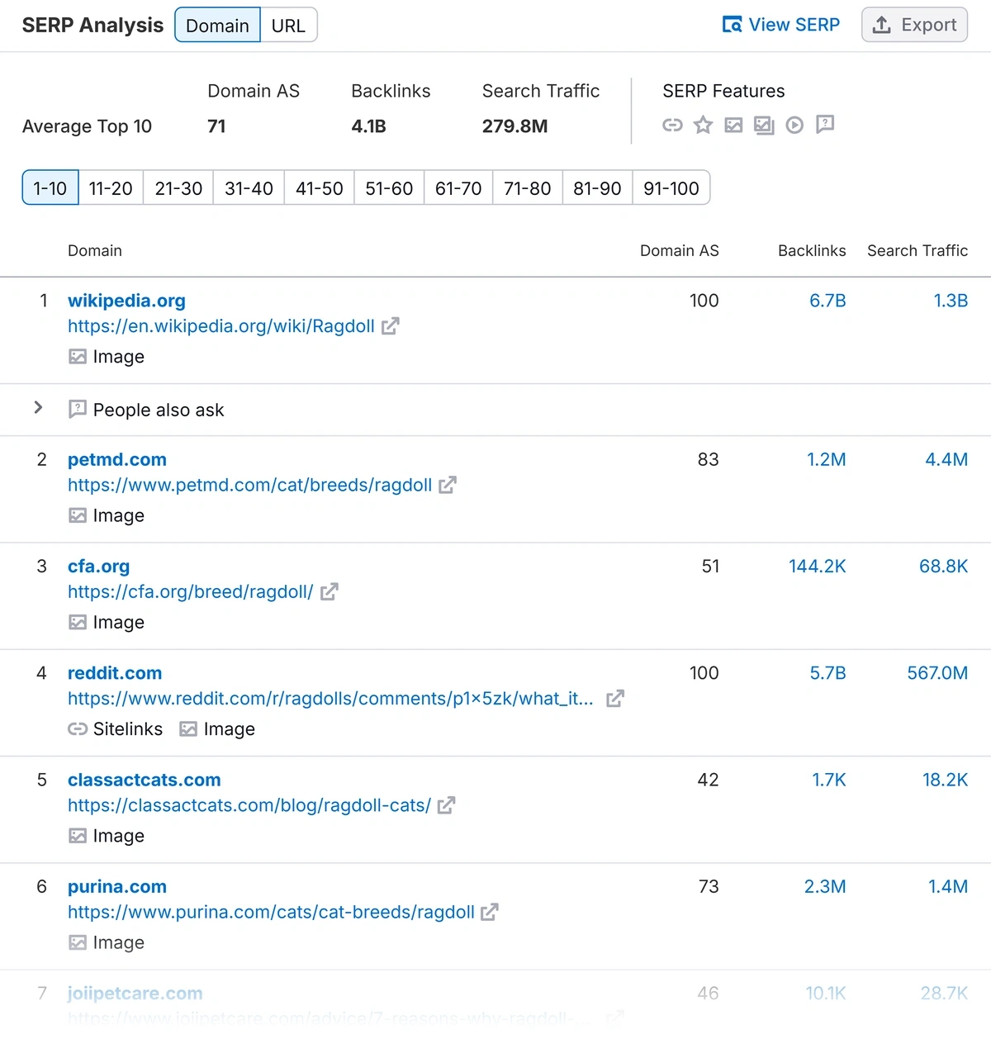Click the Image feature icon under cfa.org
The width and height of the screenshot is (991, 1039).
point(78,622)
